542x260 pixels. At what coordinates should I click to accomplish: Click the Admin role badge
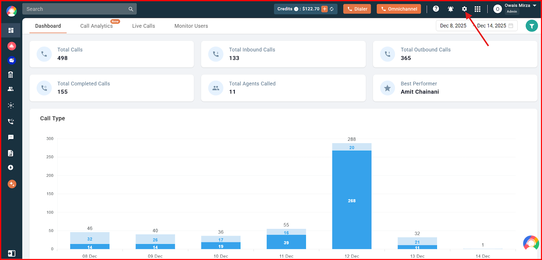512,12
